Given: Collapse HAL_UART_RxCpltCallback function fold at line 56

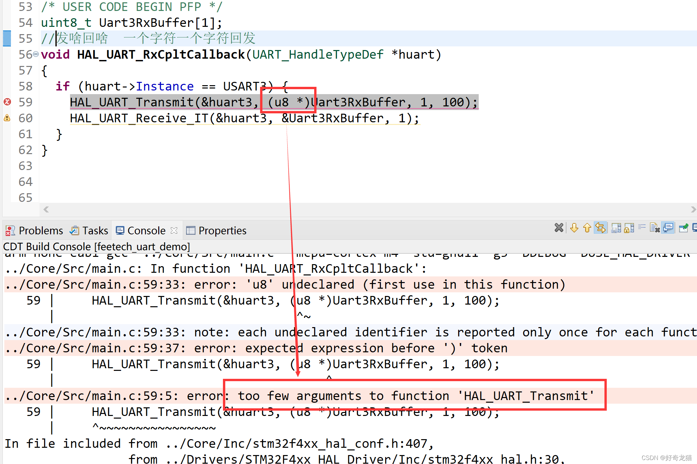Looking at the screenshot, I should pos(36,54).
